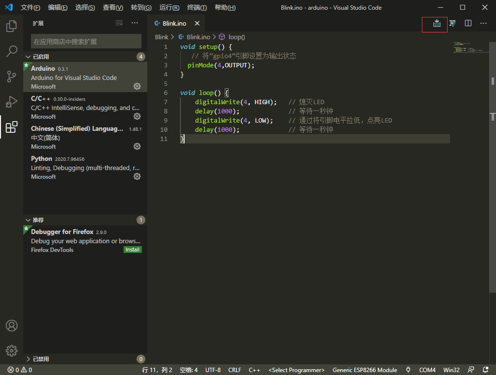This screenshot has width=496, height=375.
Task: Open the Source Control view
Action: click(x=12, y=77)
